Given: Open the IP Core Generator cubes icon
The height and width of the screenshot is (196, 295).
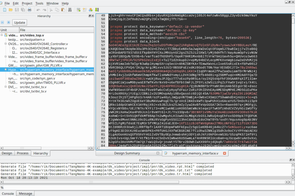Looking at the screenshot, I should (x=91, y=10).
